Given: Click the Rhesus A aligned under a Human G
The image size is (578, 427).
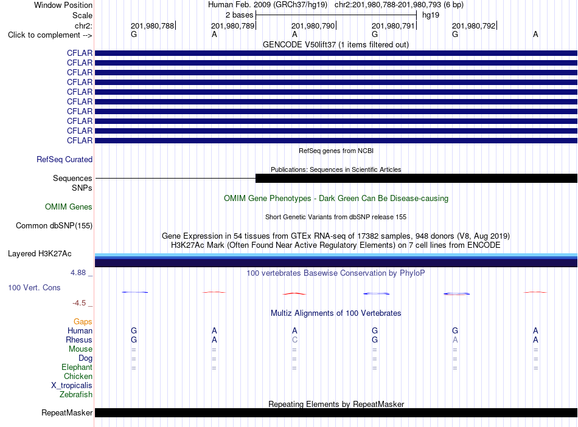Looking at the screenshot, I should (x=455, y=340).
